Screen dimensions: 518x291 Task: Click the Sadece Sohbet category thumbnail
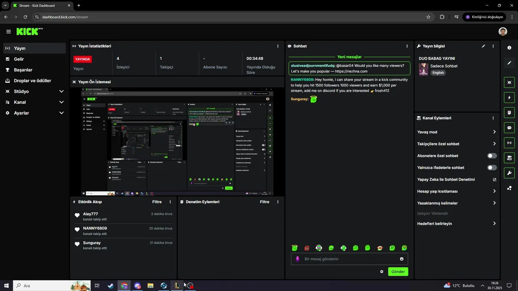pos(423,70)
